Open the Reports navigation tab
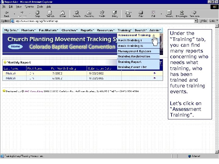Image resolution: width=219 pixels, height=164 pixels. tap(87, 30)
